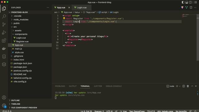Image resolution: width=199 pixels, height=112 pixels.
Task: Open editor more actions ellipsis
Action: pyautogui.click(x=195, y=7)
